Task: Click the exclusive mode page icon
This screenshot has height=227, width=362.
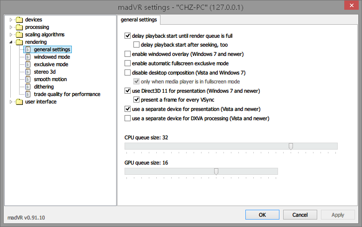Action: tap(28, 64)
